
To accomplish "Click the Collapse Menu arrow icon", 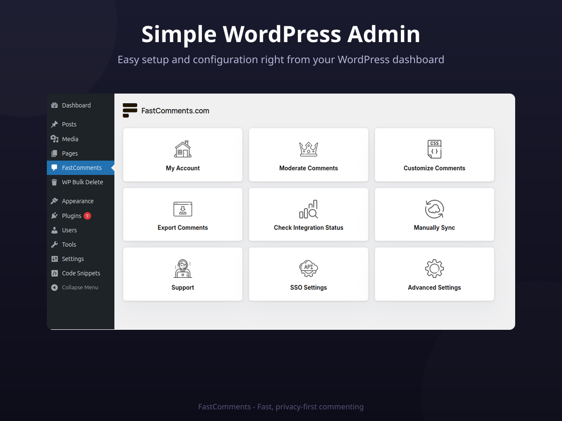I will (x=54, y=288).
